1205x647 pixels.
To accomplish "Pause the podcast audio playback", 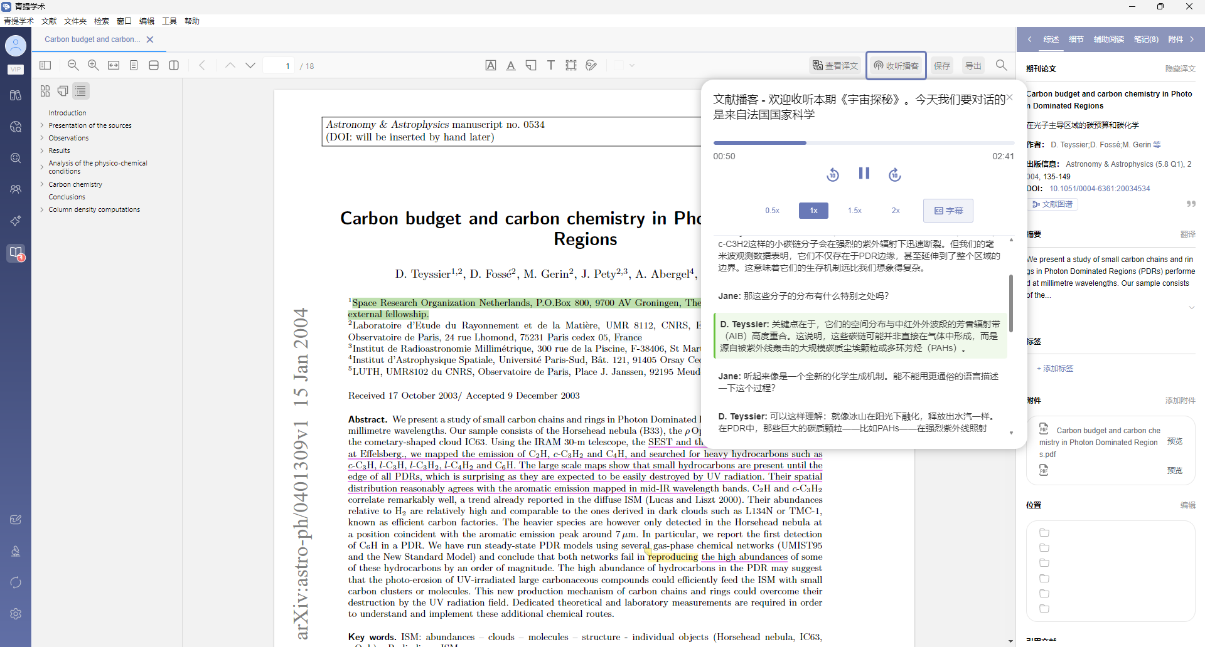I will point(864,174).
